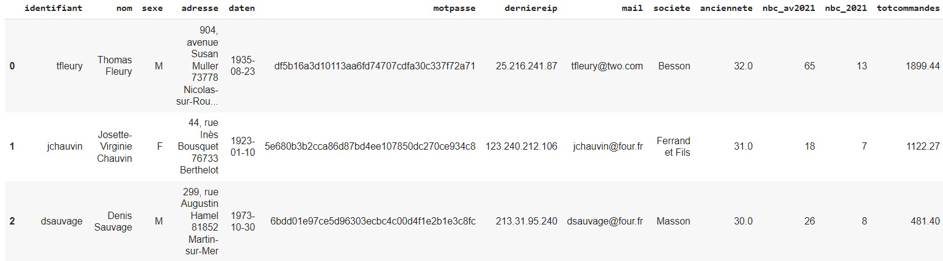Select the company cell 'Masson'
Screen dimensions: 943x261
(673, 221)
